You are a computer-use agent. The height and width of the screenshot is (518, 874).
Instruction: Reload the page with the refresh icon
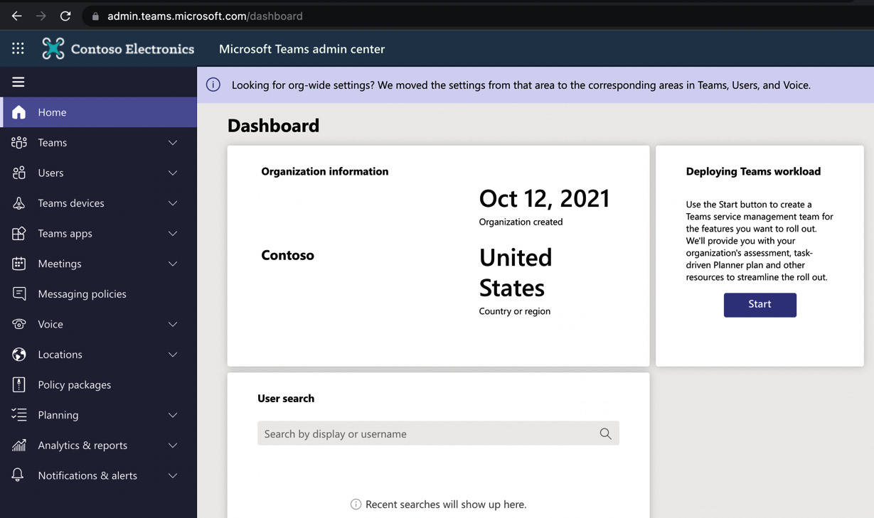coord(65,16)
